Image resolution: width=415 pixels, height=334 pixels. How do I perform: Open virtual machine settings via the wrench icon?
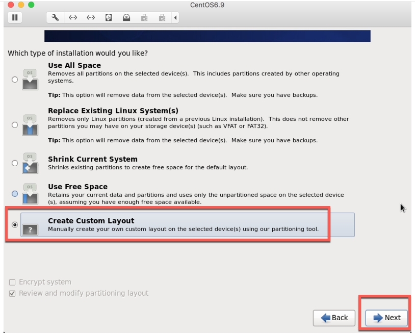tap(55, 17)
